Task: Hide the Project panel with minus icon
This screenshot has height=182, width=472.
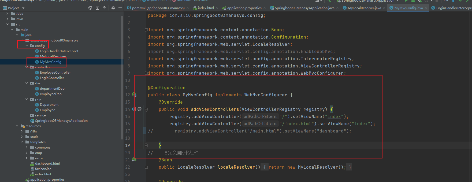Action: click(120, 8)
